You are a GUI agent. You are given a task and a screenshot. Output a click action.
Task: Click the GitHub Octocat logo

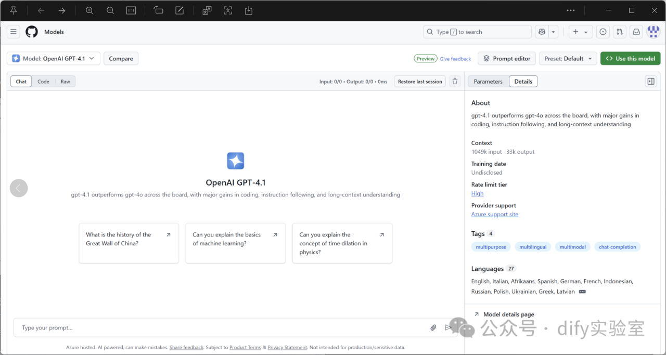click(32, 32)
